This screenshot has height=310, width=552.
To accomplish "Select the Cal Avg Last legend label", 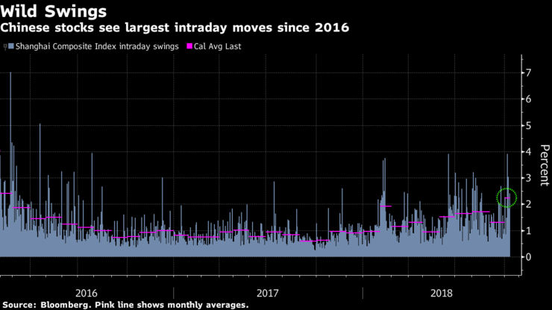I will [218, 46].
